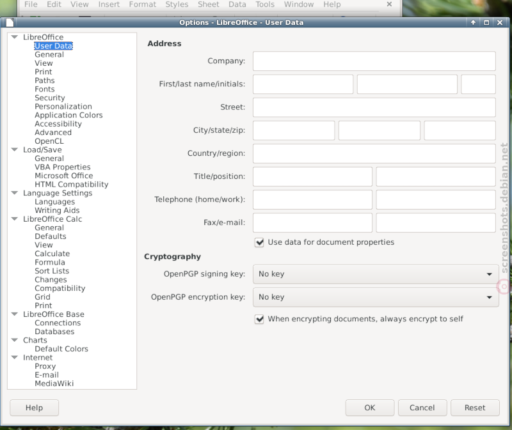This screenshot has width=512, height=430.
Task: Select Languages under Language Settings
Action: click(55, 202)
